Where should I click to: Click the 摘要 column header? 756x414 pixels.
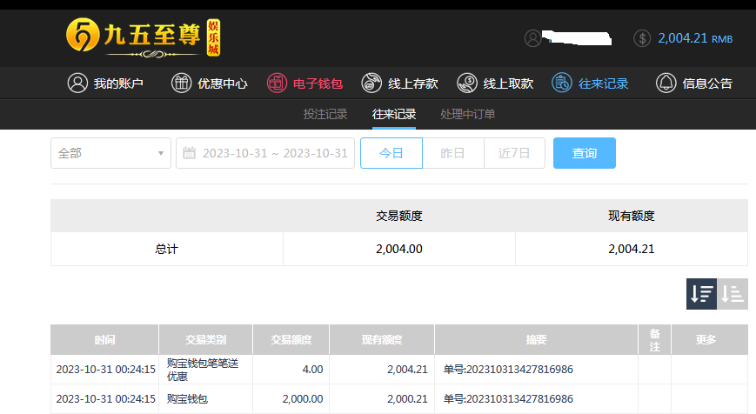(536, 340)
